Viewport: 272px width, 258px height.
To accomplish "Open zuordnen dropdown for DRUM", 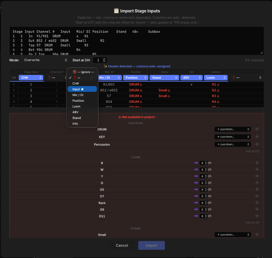I will (x=233, y=129).
